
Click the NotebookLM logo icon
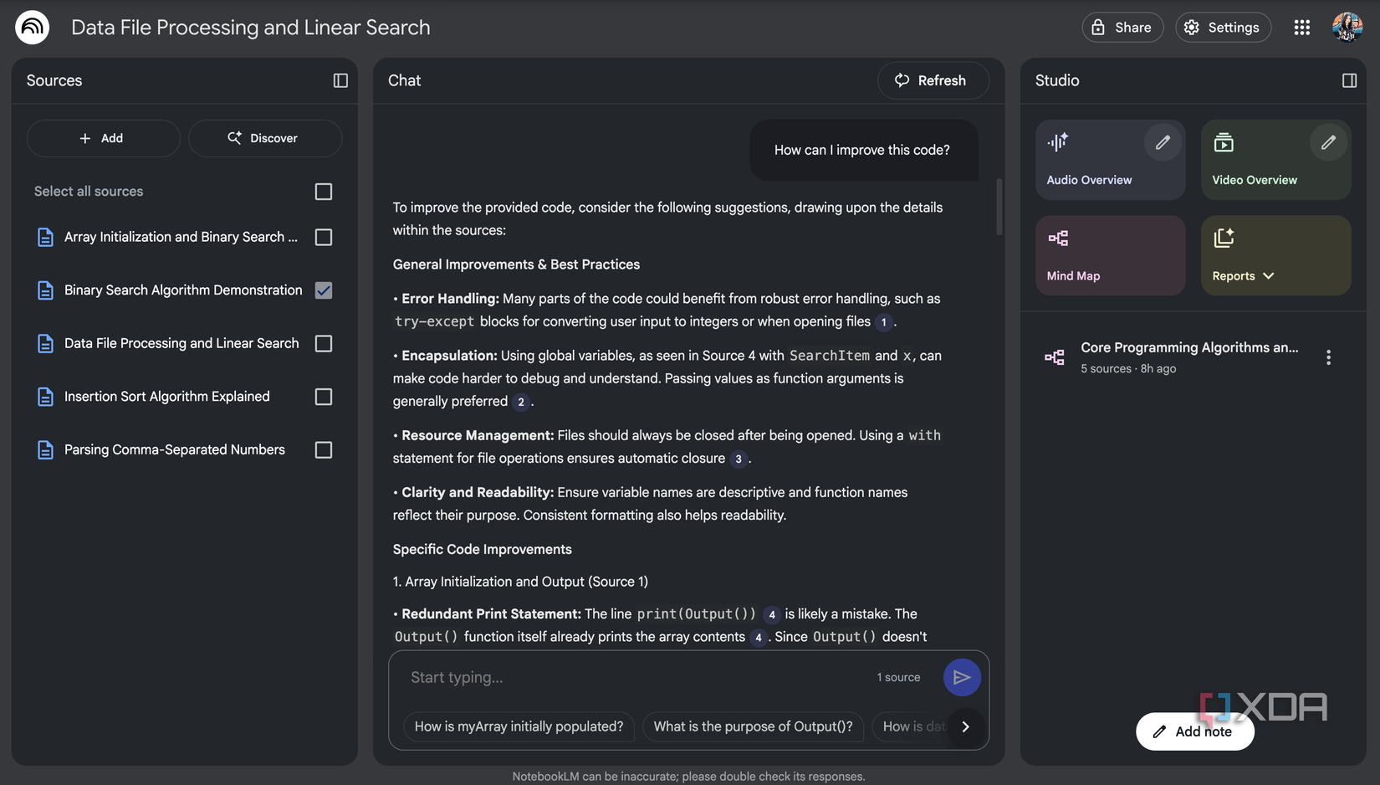click(32, 27)
